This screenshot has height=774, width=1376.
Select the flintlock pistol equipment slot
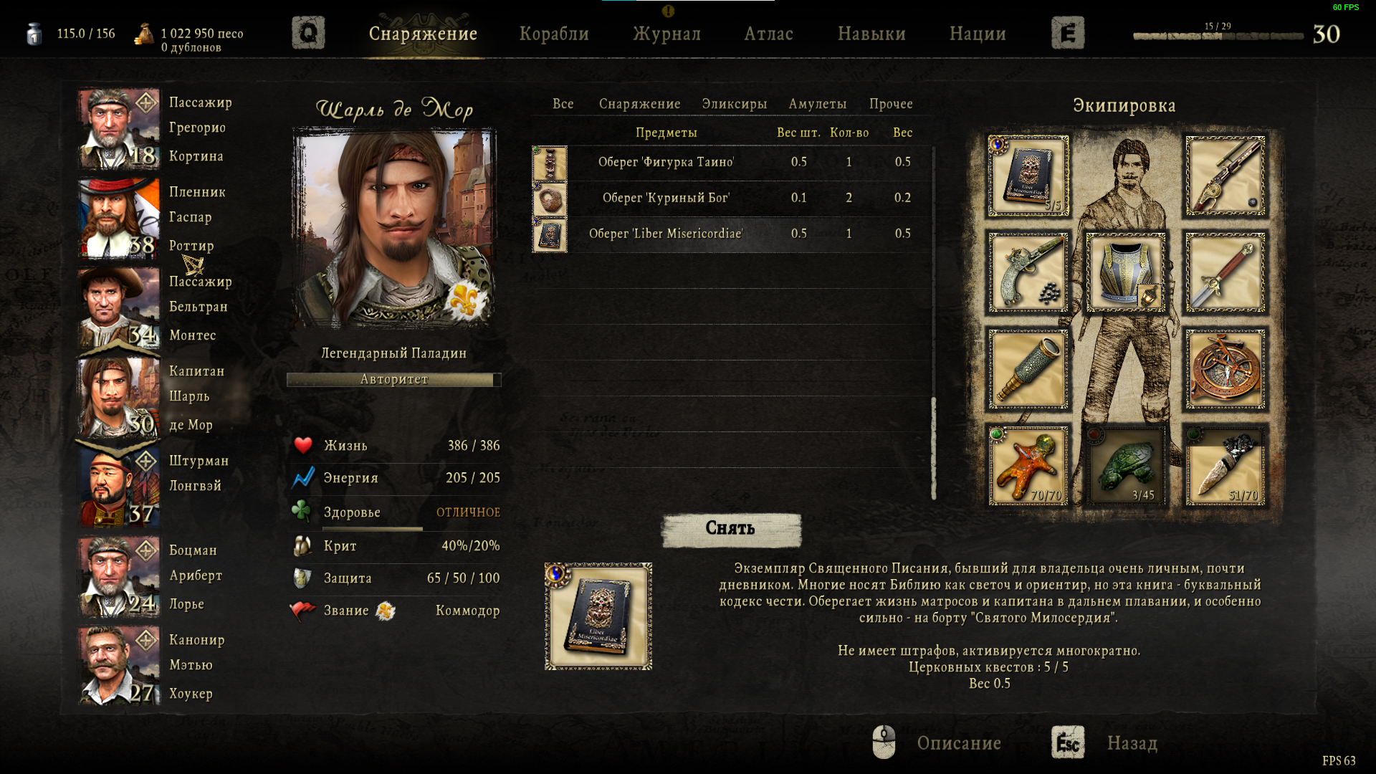[x=1028, y=272]
